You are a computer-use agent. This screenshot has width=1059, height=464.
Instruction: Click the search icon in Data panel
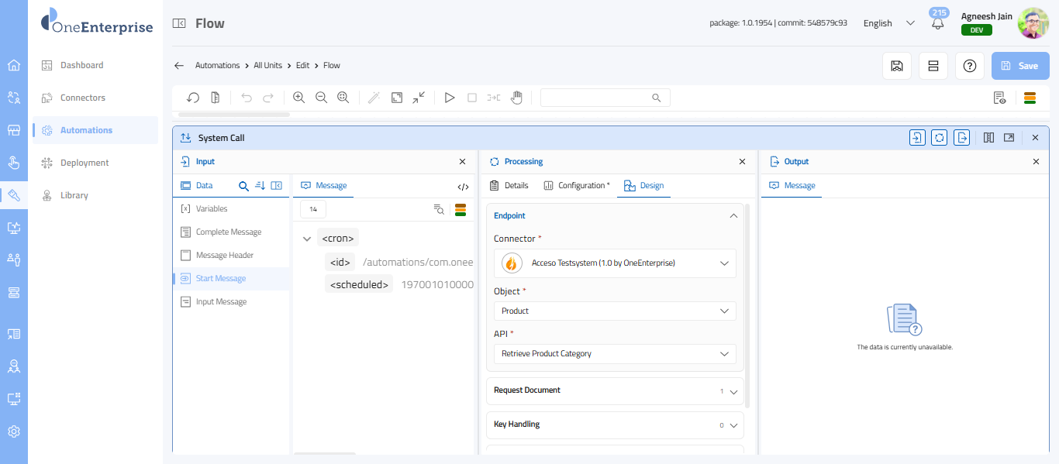coord(243,186)
